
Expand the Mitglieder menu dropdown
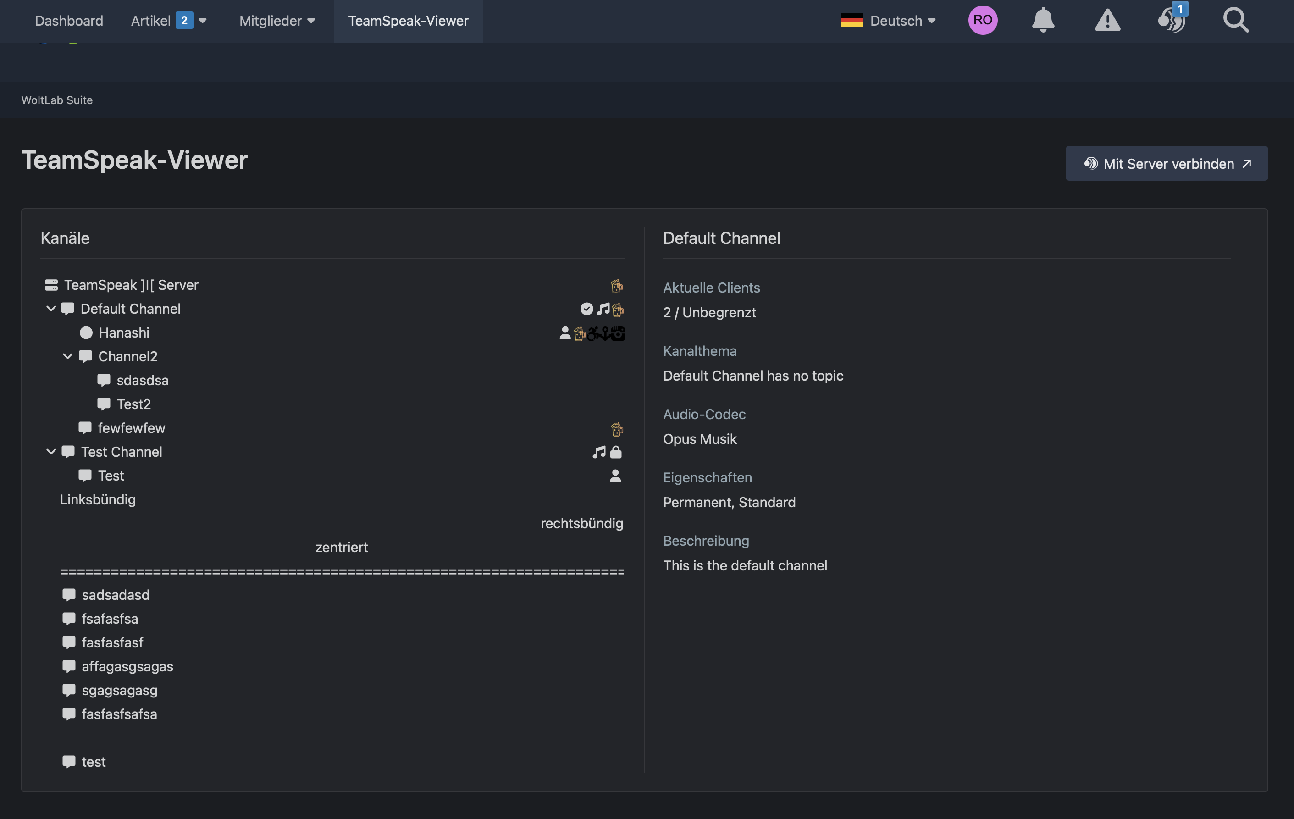[277, 21]
